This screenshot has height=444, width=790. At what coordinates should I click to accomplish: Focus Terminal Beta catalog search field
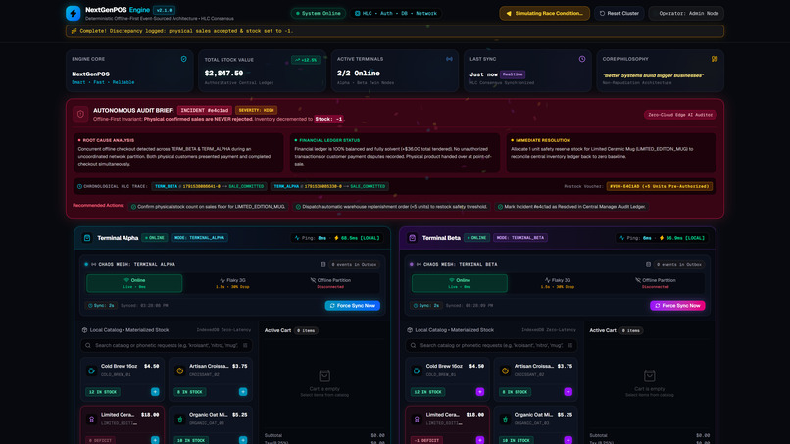tap(491, 345)
